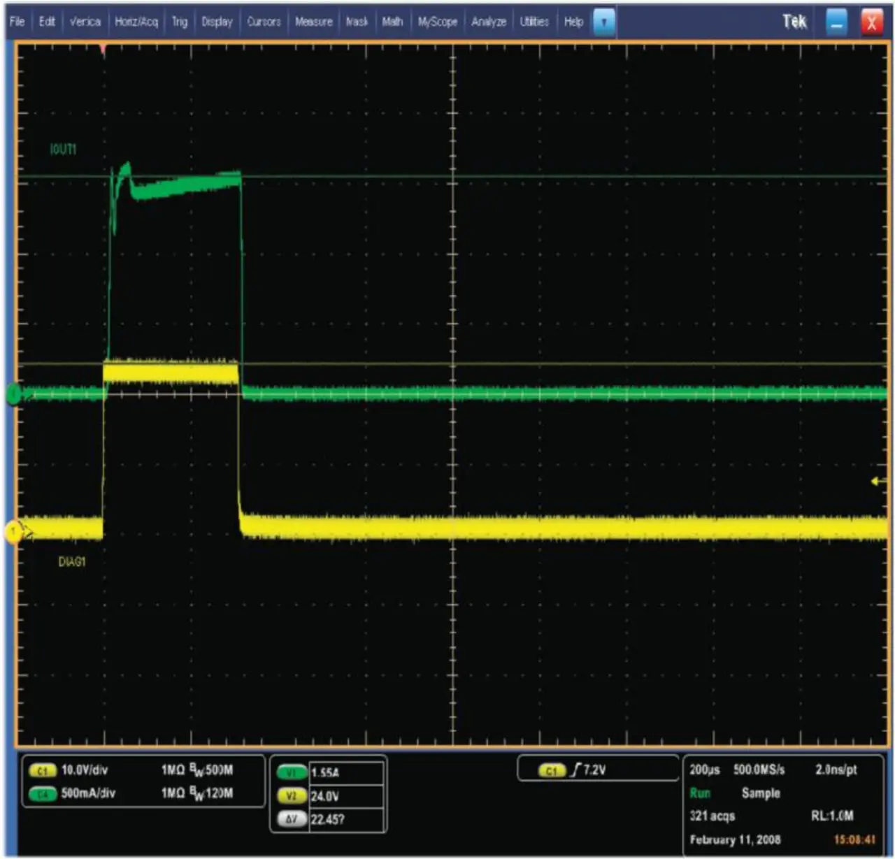Open the Measure menu
Viewport: 895px width, 859px height.
313,22
